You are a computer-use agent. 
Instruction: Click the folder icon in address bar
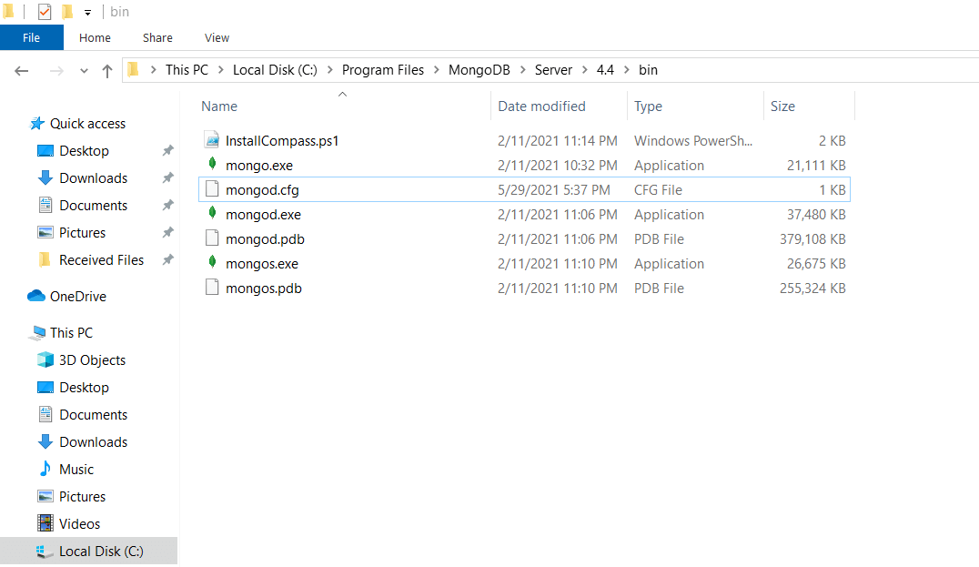tap(133, 69)
